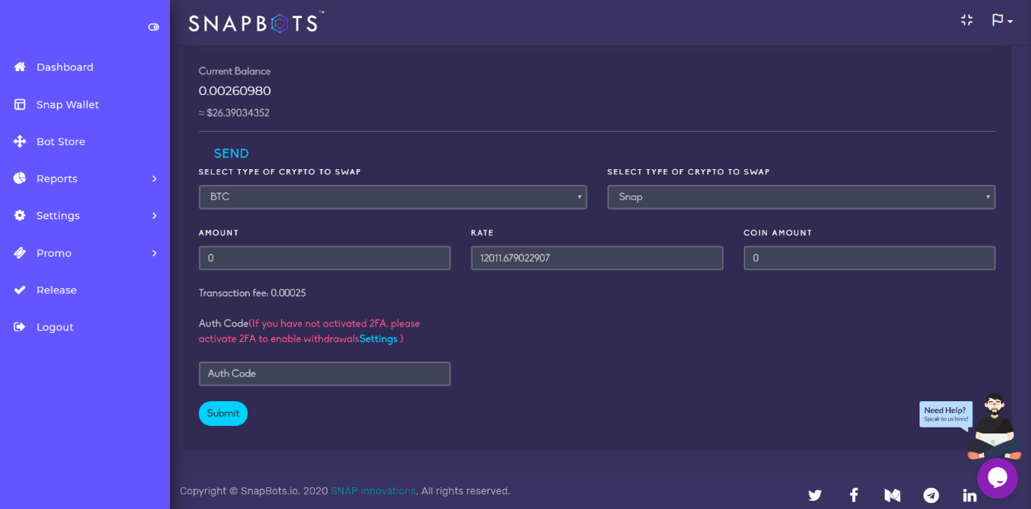1031x509 pixels.
Task: Toggle the sidebar collapse switch
Action: click(153, 27)
